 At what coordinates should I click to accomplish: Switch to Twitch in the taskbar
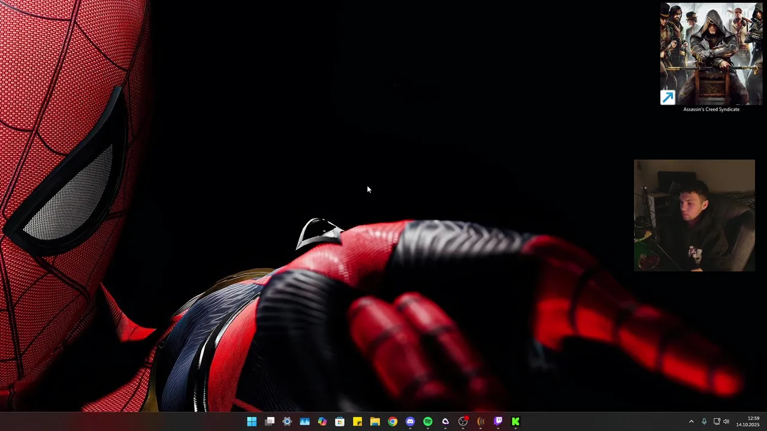click(498, 421)
